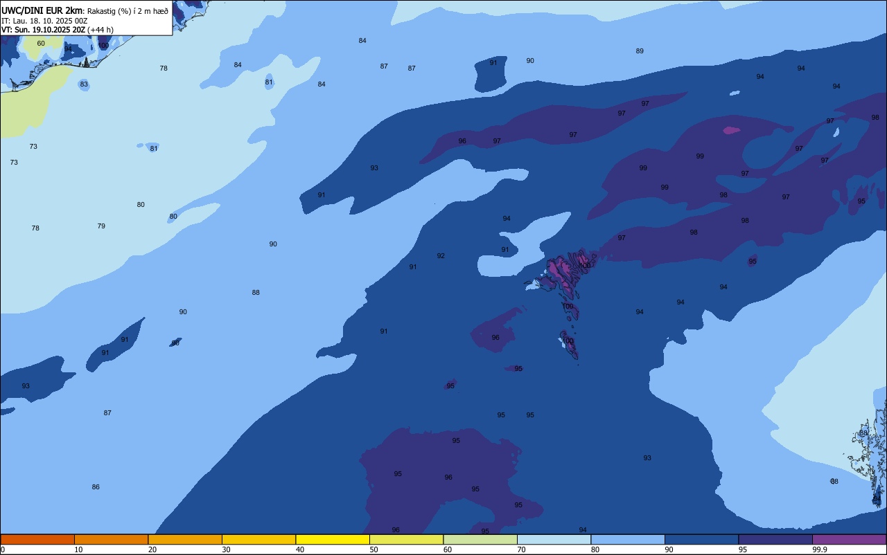Click the dark orange 0–10 legend swatch

coord(37,539)
